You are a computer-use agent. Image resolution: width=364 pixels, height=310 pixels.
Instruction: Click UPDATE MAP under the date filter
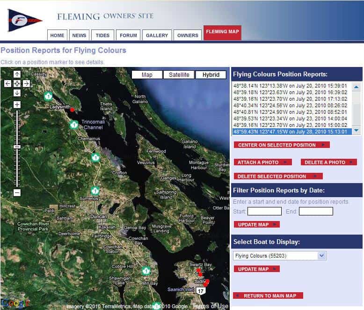tap(256, 224)
